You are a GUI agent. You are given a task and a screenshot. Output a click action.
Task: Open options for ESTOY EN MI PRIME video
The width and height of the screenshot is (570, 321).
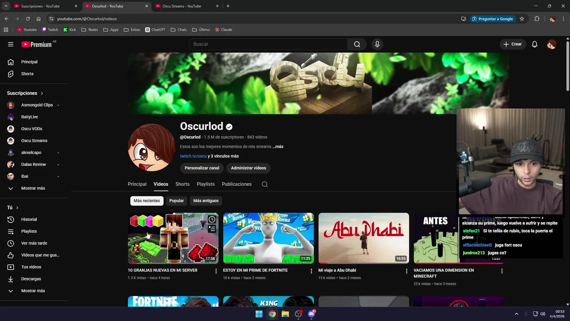pyautogui.click(x=311, y=271)
